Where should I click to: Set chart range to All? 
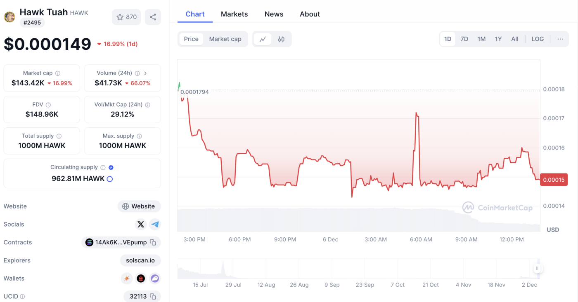coord(515,39)
